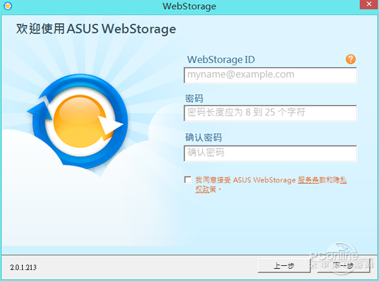Tick the agree to ASUS WebStorage terms checkbox
This screenshot has height=281, width=379.
pos(188,180)
